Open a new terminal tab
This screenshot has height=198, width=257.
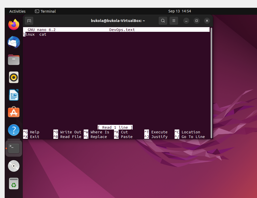click(x=29, y=20)
